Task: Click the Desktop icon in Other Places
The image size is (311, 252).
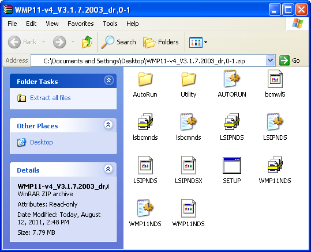Action: [21, 142]
